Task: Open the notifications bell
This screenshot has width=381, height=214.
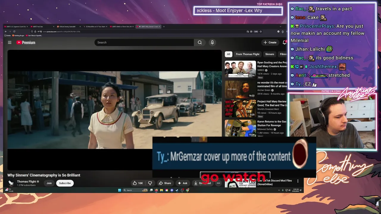Action: pos(285,43)
